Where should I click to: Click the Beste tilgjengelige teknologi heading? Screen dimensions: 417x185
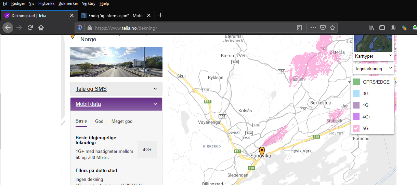96,140
